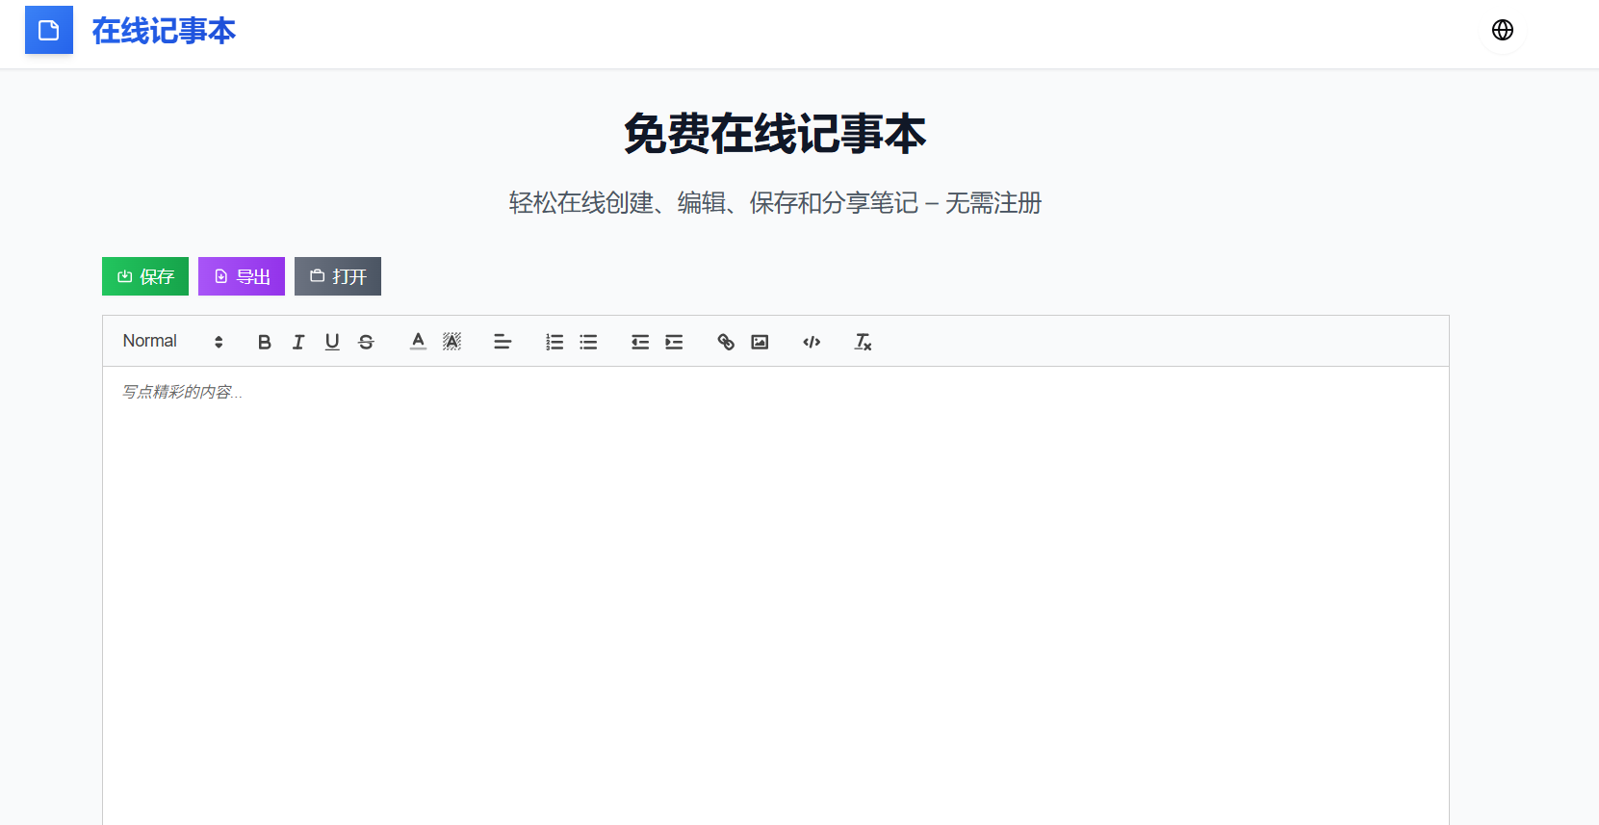Insert a code block
The width and height of the screenshot is (1599, 825).
tap(812, 342)
